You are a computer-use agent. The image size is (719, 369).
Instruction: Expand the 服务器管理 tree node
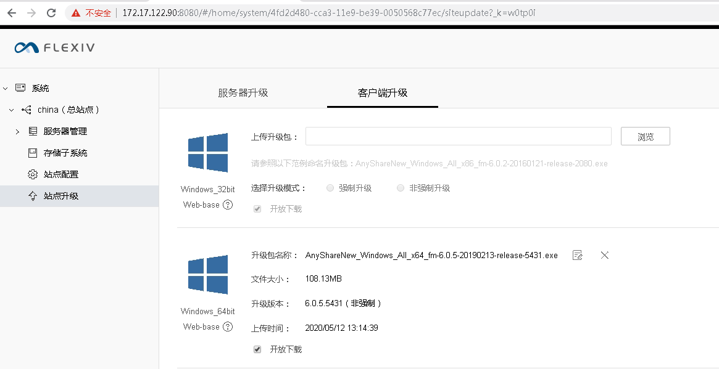pos(17,131)
